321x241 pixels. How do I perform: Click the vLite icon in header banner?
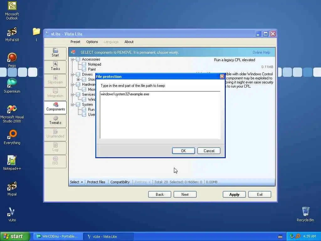point(73,52)
